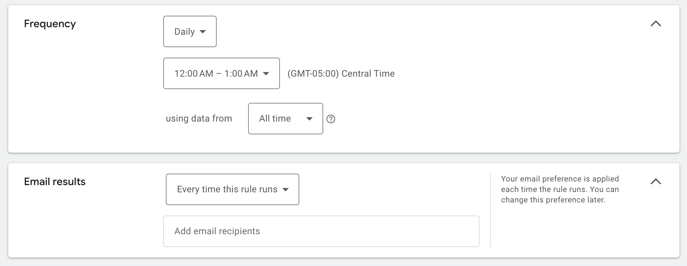Open the Daily frequency dropdown

pyautogui.click(x=190, y=31)
